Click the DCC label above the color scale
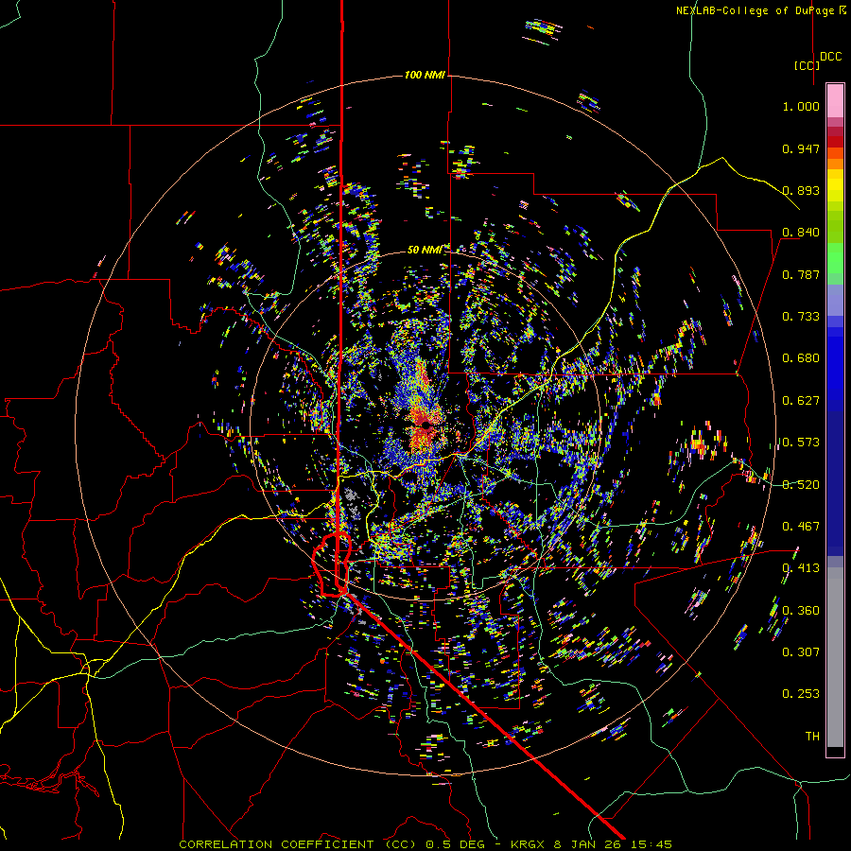The width and height of the screenshot is (851, 851). (830, 57)
